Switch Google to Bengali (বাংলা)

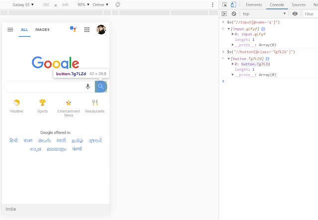[x=28, y=140]
